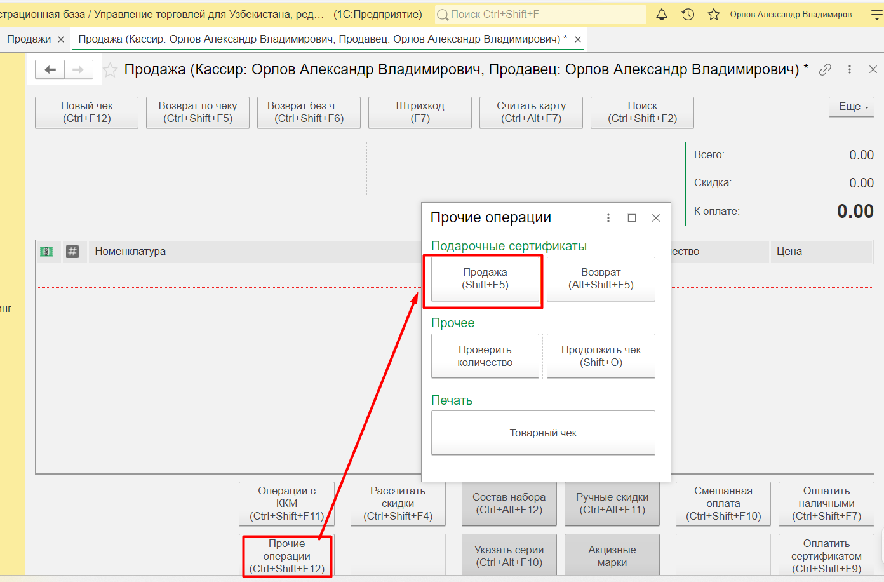Switch to the Продажи tab
The height and width of the screenshot is (582, 884).
[x=29, y=39]
